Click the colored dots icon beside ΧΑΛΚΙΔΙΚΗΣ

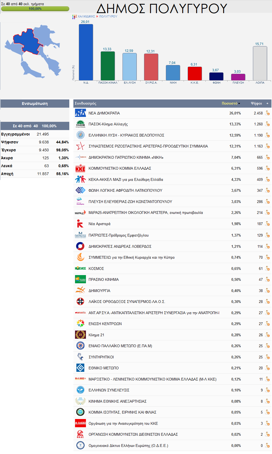(74, 17)
